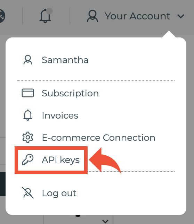Click the globe icon in the header

[x=2, y=16]
